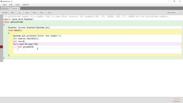Maximize the BlueJ editor window
This screenshot has height=103, width=183.
pos(174,1)
